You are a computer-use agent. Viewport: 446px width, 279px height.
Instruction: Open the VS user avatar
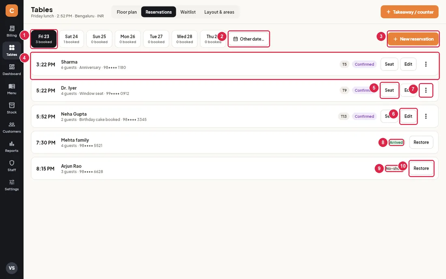(12, 268)
